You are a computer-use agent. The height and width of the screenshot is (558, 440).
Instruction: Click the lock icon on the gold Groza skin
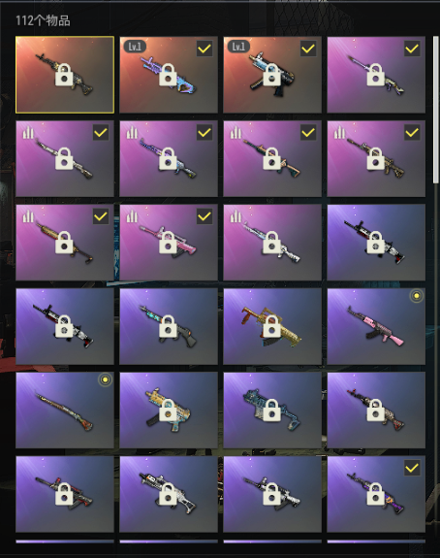pyautogui.click(x=272, y=326)
